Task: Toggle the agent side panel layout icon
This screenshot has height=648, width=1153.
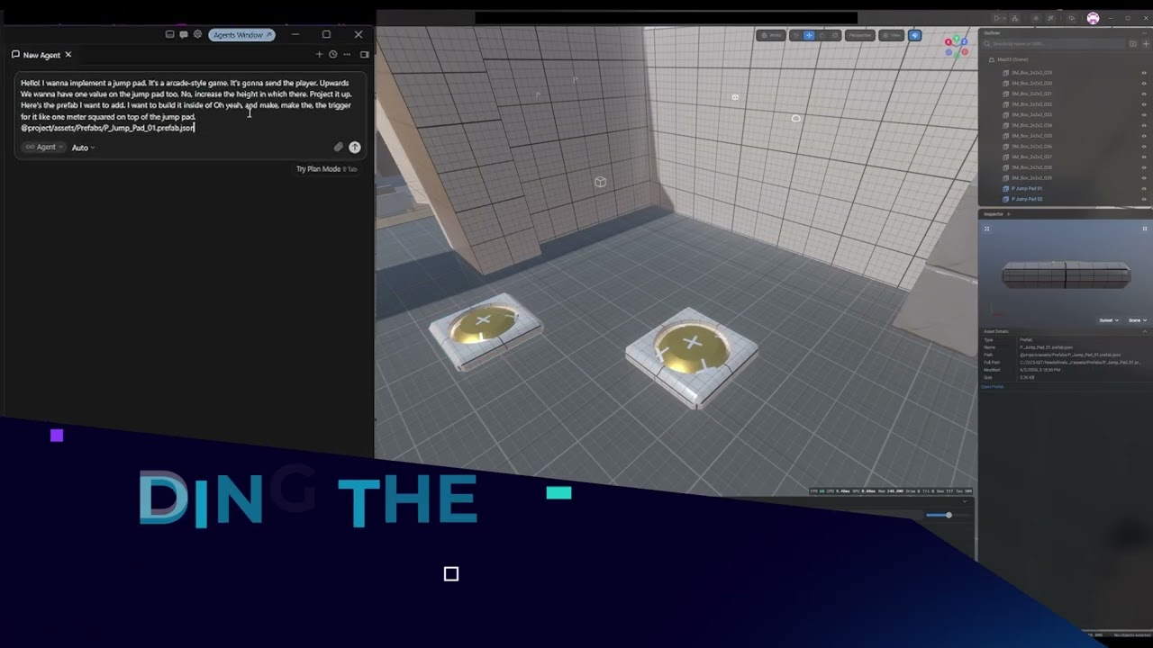Action: click(x=364, y=54)
